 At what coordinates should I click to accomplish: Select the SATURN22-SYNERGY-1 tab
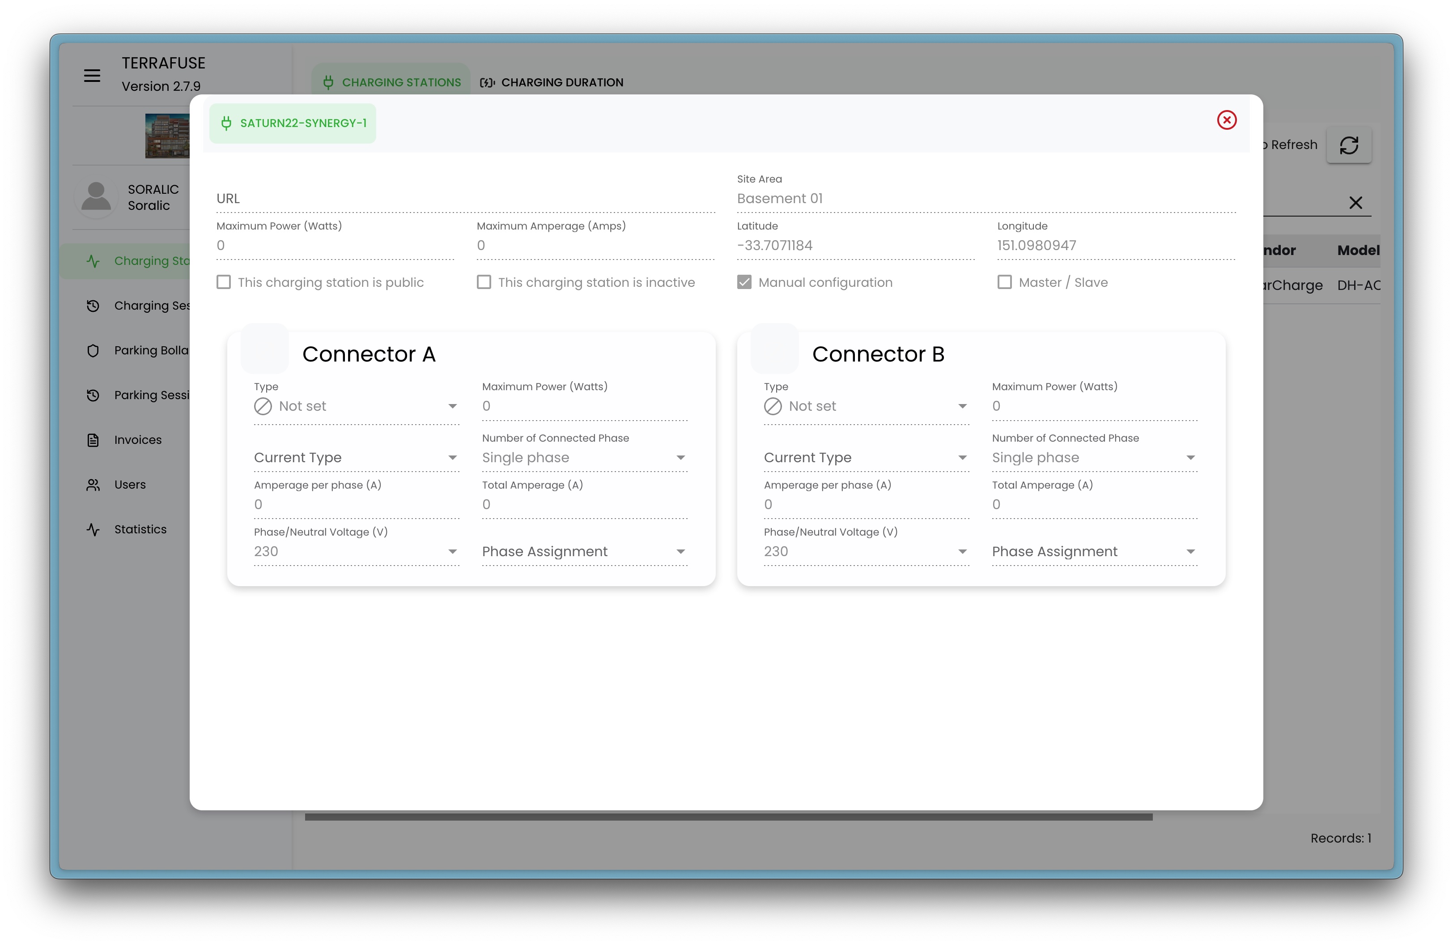click(x=293, y=123)
